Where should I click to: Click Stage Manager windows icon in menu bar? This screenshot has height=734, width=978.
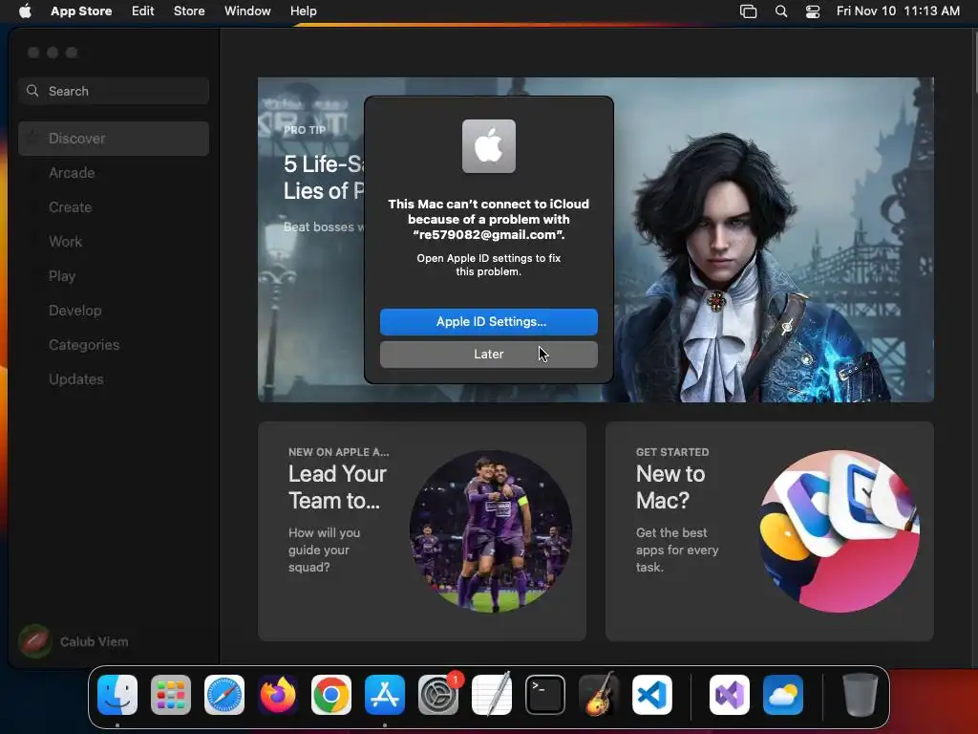tap(749, 11)
